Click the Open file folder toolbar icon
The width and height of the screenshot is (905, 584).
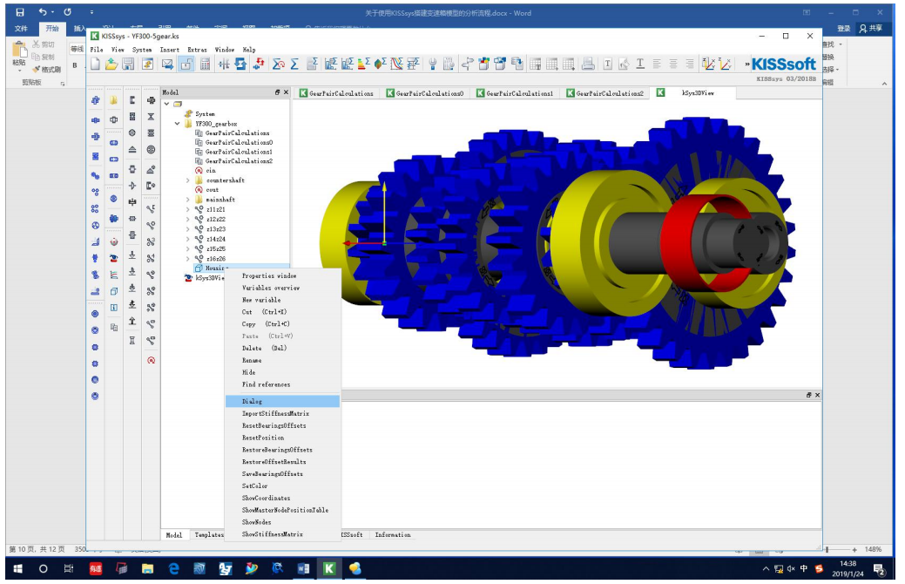coord(111,64)
